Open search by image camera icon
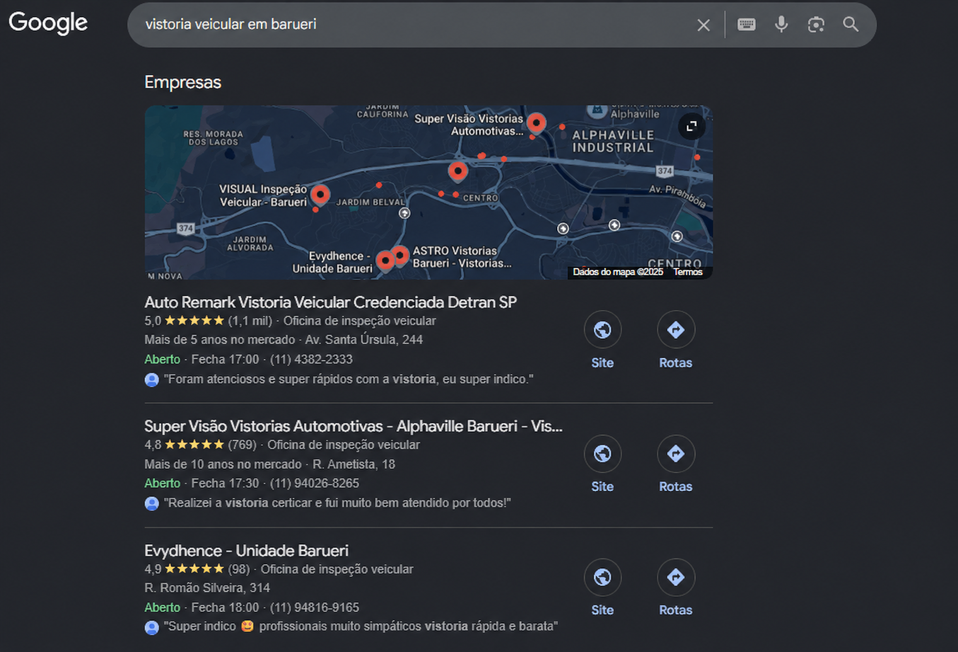The width and height of the screenshot is (958, 652). click(816, 25)
